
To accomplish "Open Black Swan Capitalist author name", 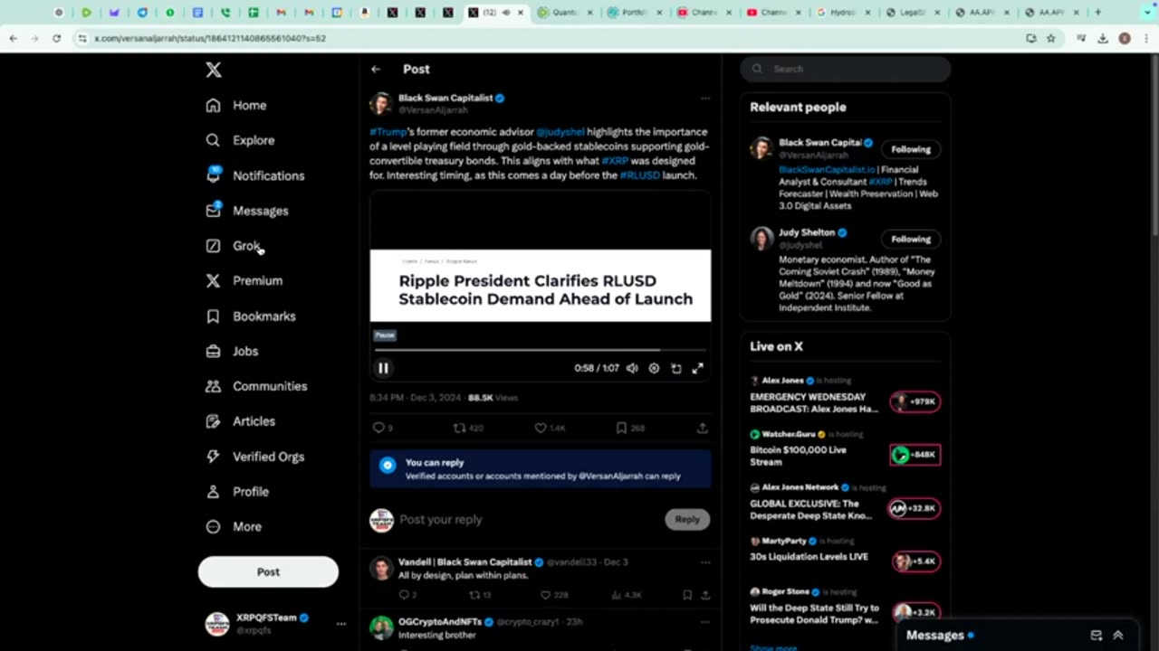I will pyautogui.click(x=445, y=98).
